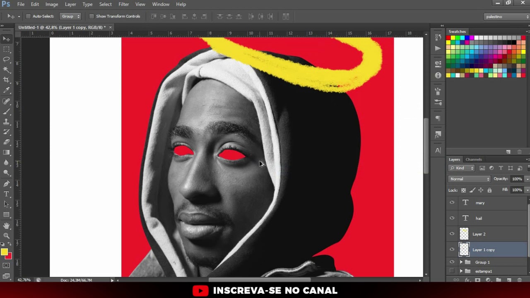This screenshot has height=298, width=530.
Task: Select the Pen tool
Action: (7, 184)
